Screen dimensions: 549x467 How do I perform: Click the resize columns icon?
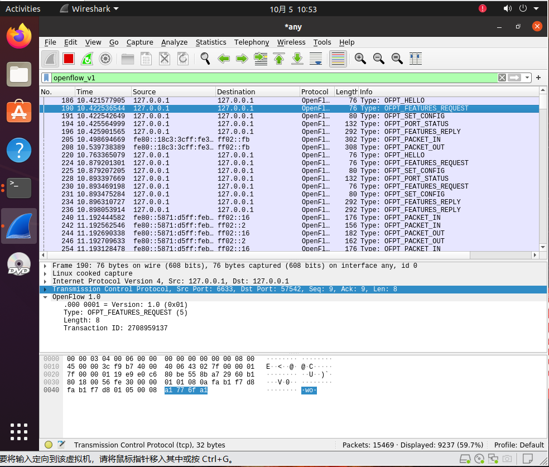point(415,59)
